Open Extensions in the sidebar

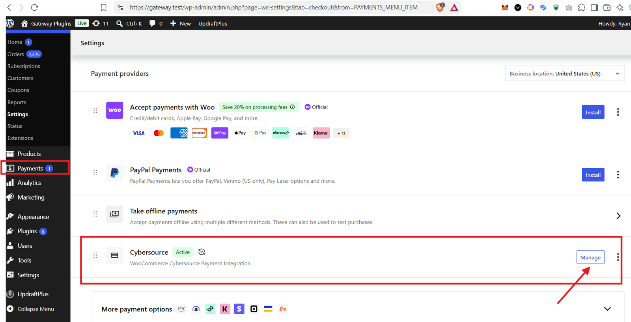coord(20,138)
